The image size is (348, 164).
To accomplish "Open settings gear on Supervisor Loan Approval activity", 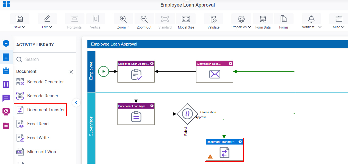I will [152, 106].
